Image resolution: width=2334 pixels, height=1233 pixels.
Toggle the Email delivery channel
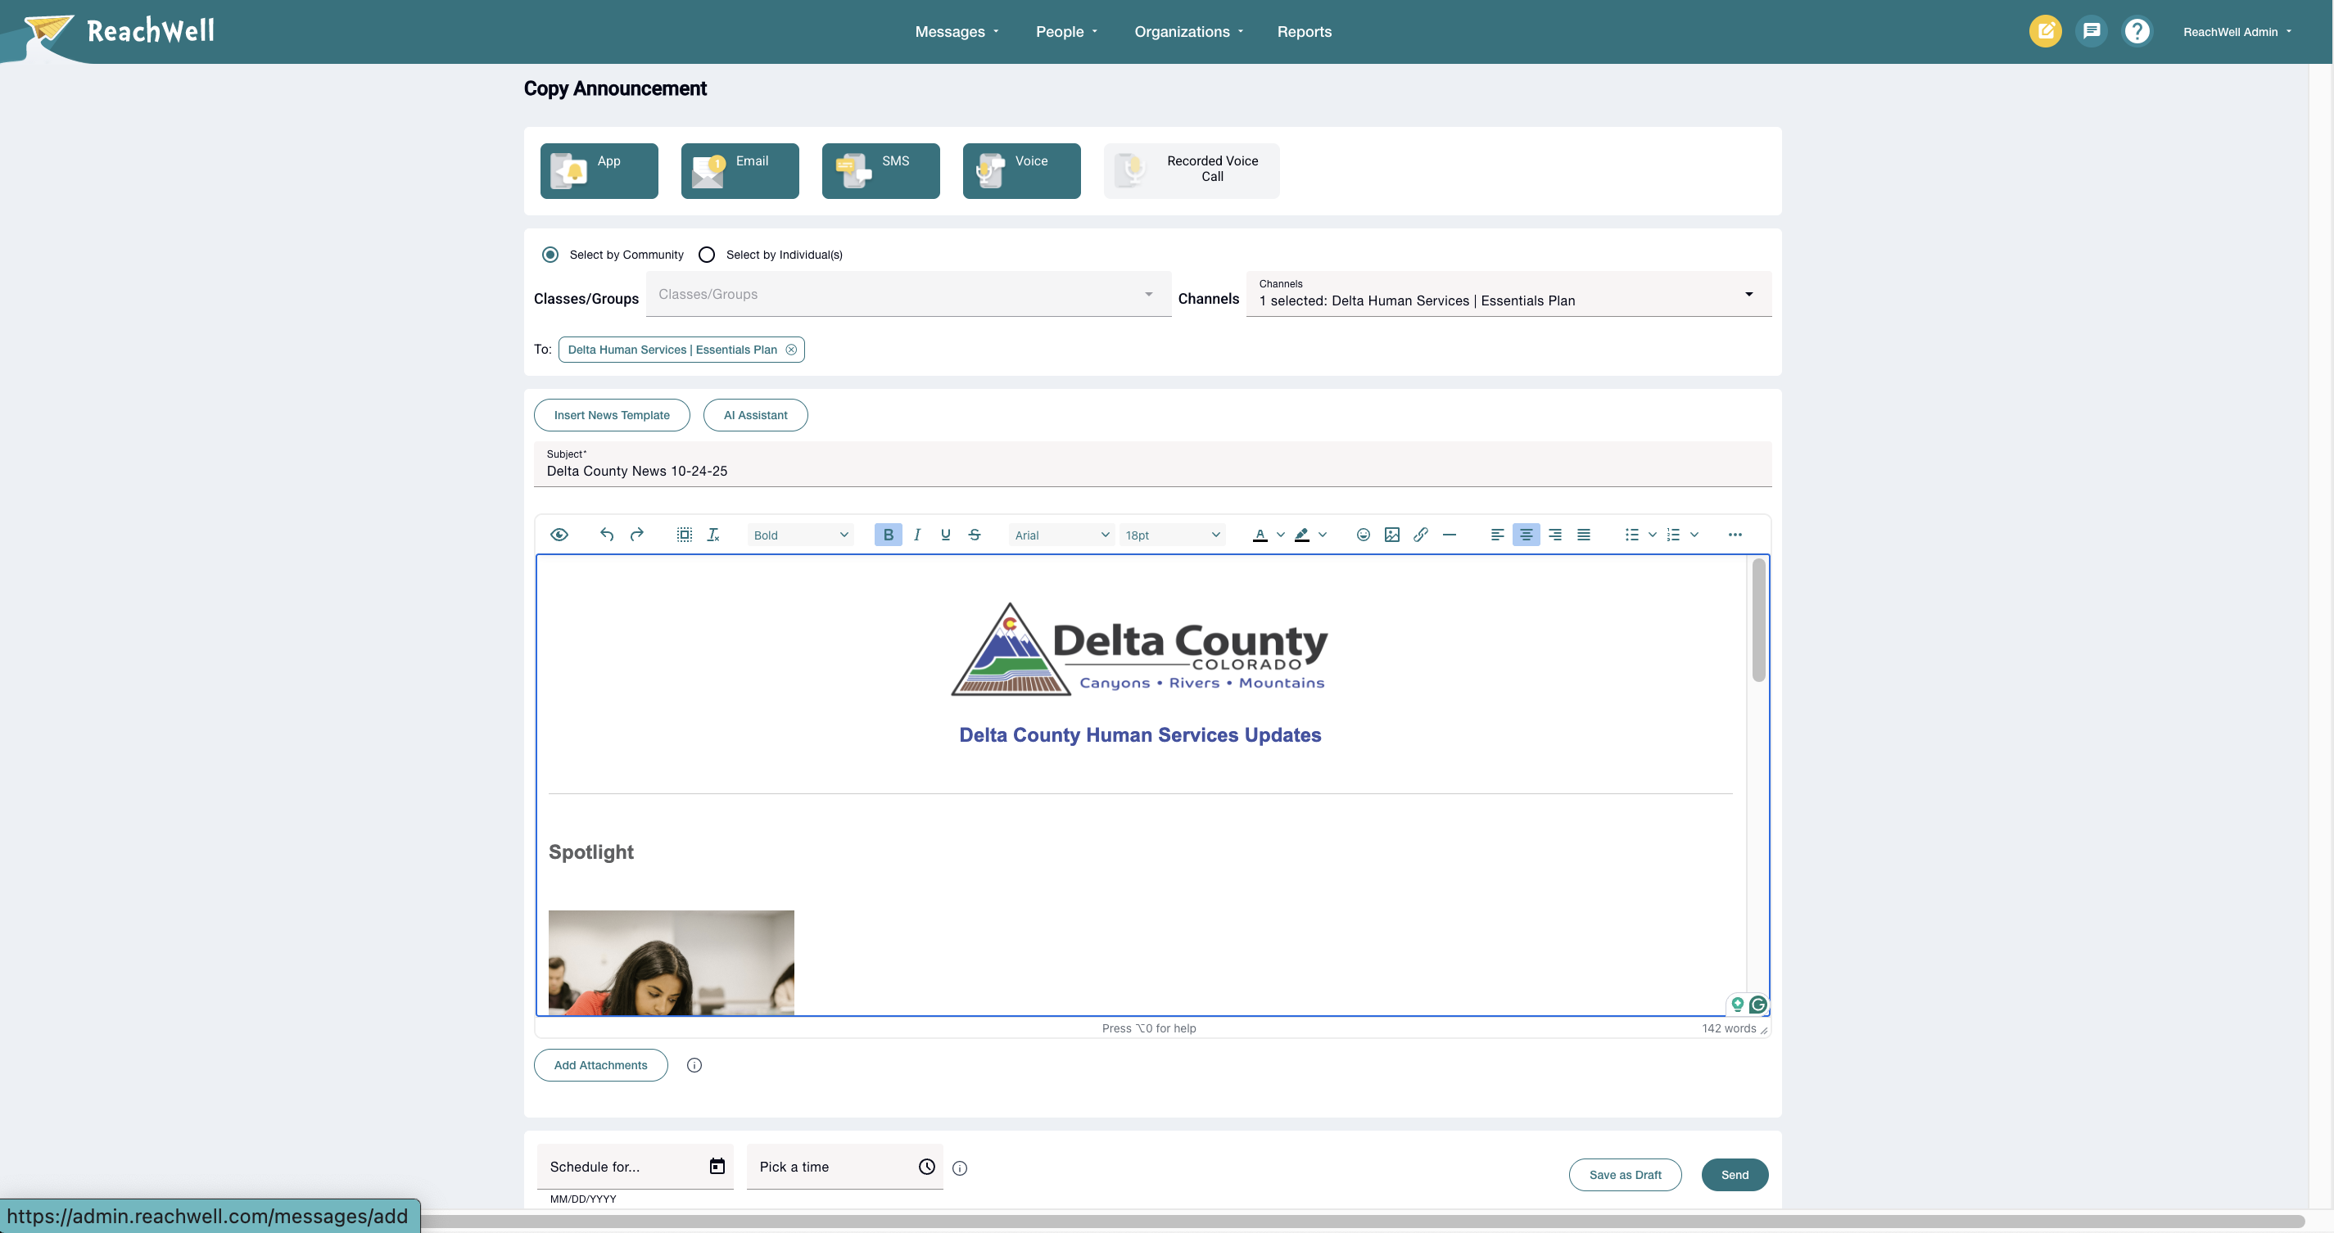click(x=740, y=170)
